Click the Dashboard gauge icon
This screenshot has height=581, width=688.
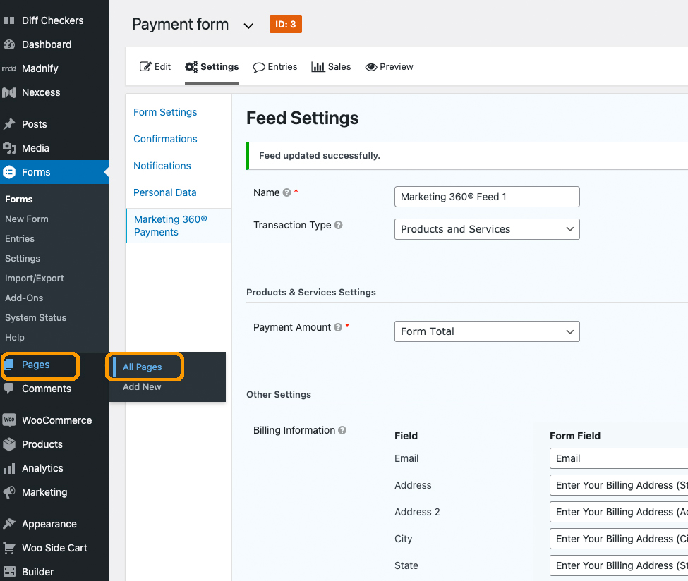(x=9, y=44)
